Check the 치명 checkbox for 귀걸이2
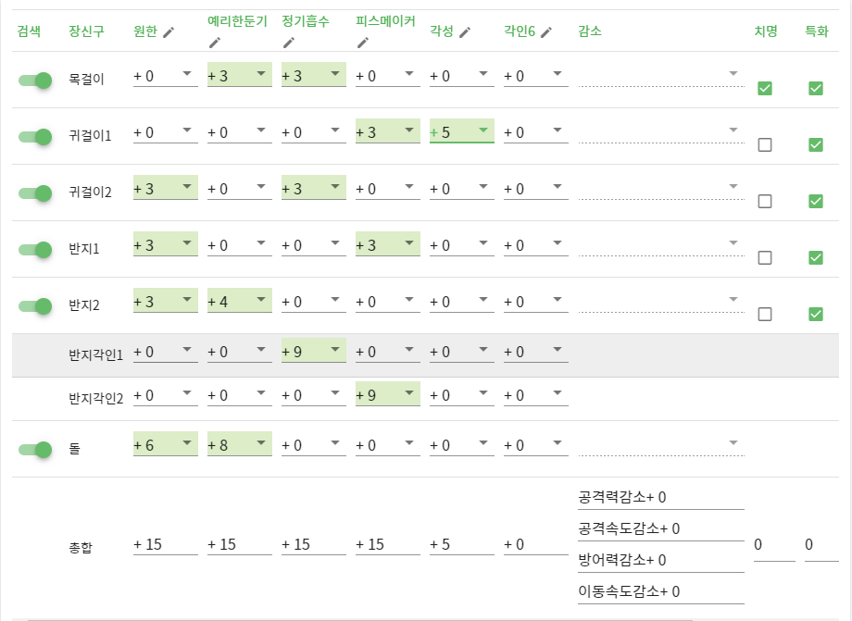Image resolution: width=852 pixels, height=621 pixels. pos(765,201)
